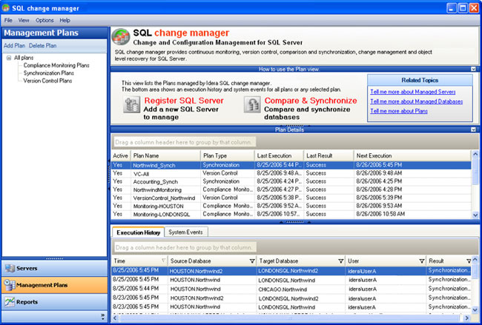Click the Add Plan link

coord(14,45)
